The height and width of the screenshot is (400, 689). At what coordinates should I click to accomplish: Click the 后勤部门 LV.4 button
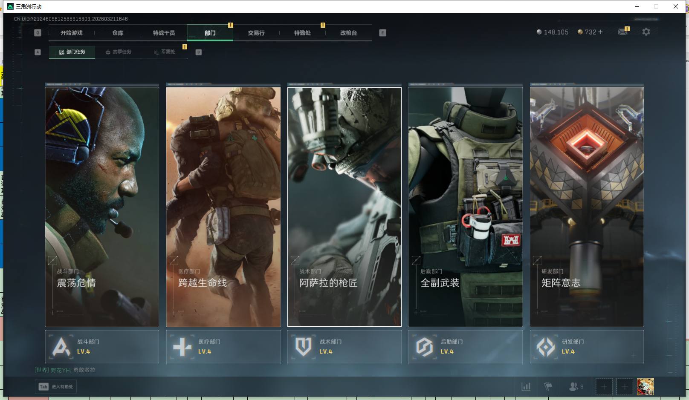pyautogui.click(x=465, y=347)
